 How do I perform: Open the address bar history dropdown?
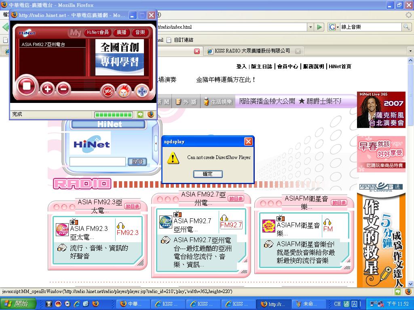click(x=310, y=27)
